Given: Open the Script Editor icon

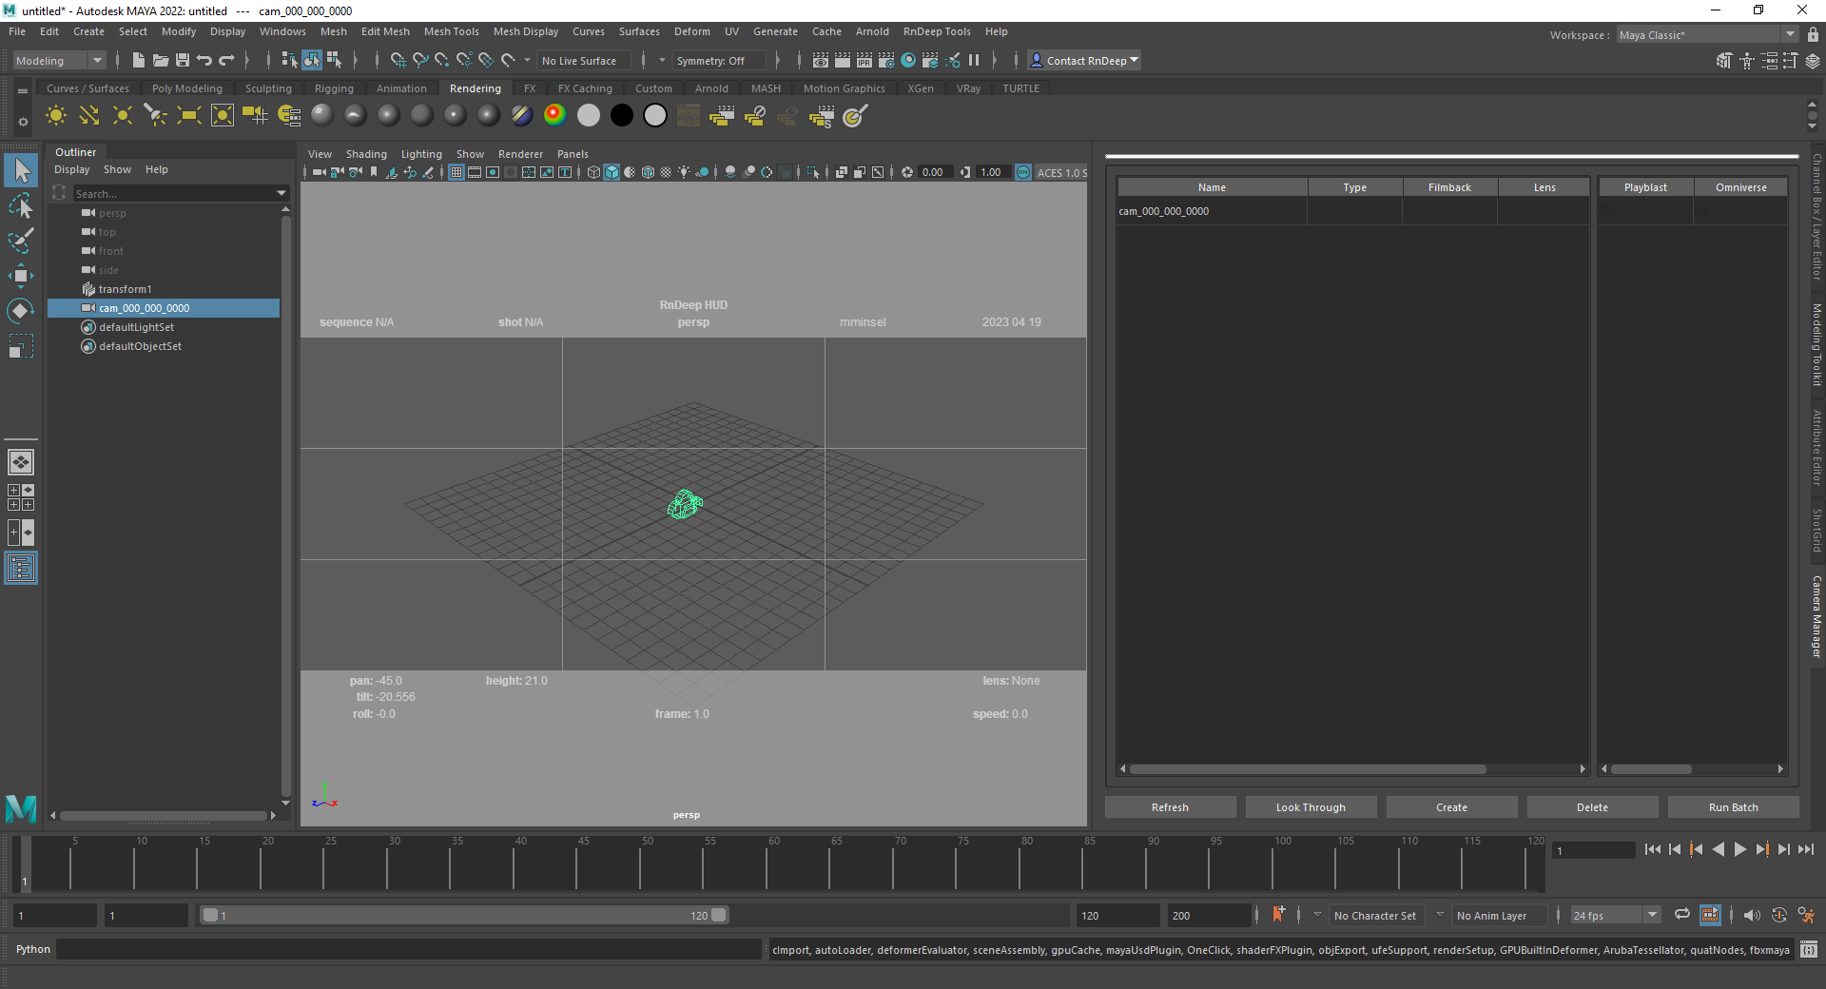Looking at the screenshot, I should click(1808, 949).
